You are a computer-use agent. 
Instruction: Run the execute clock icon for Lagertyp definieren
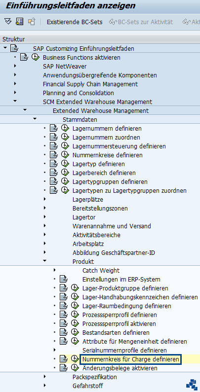click(x=65, y=164)
